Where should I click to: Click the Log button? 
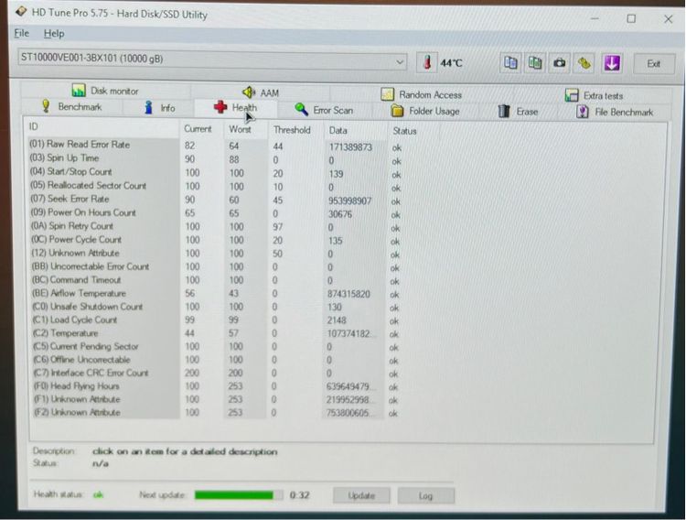[425, 496]
